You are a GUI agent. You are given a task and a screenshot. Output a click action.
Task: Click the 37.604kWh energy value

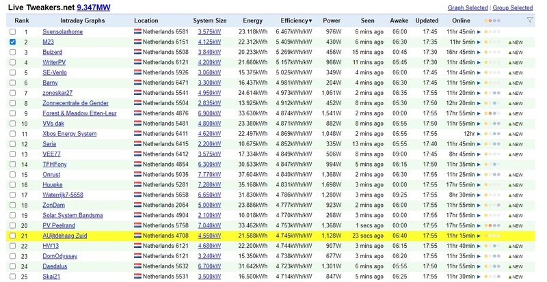253,174
